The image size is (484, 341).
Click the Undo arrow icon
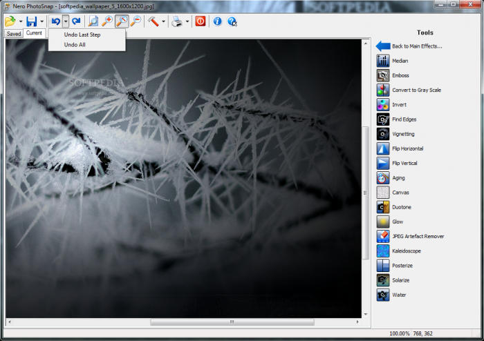coord(55,21)
